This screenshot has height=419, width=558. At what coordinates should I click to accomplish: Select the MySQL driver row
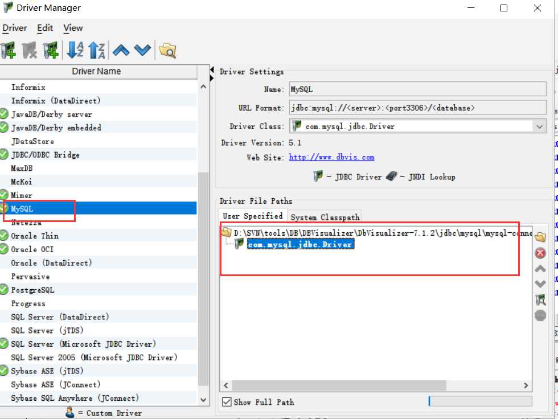(x=98, y=208)
